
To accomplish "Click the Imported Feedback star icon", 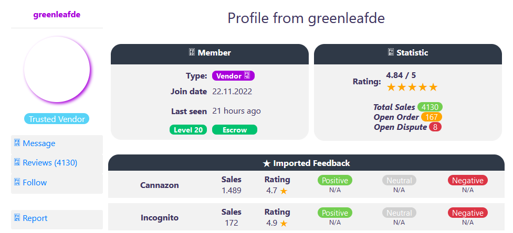I will coord(266,163).
